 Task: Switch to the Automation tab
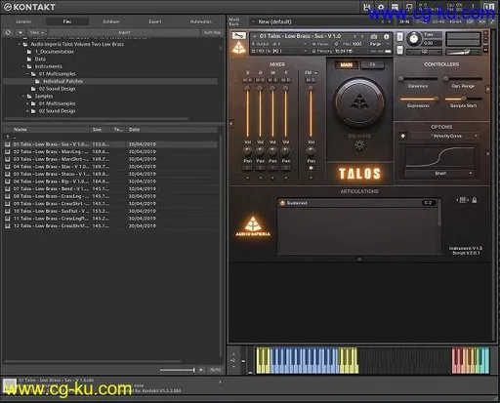coord(200,21)
